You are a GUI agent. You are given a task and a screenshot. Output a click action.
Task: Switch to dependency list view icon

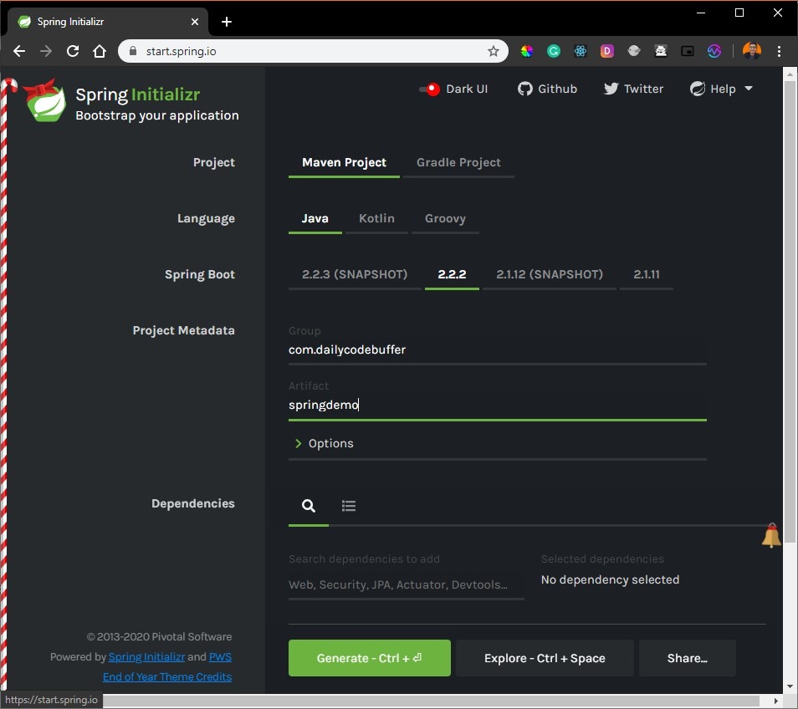pos(349,506)
